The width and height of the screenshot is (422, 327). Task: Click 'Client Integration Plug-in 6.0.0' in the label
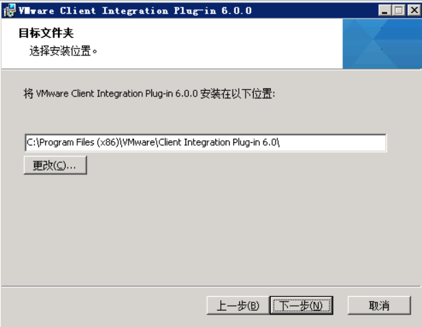[x=135, y=94]
